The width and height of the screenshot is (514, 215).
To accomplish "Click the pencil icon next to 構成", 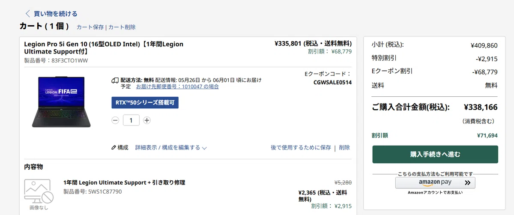I will pyautogui.click(x=114, y=147).
